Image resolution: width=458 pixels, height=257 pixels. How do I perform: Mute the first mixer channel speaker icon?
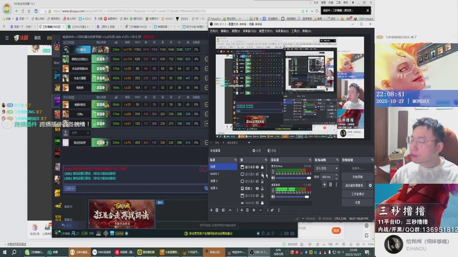click(x=273, y=178)
